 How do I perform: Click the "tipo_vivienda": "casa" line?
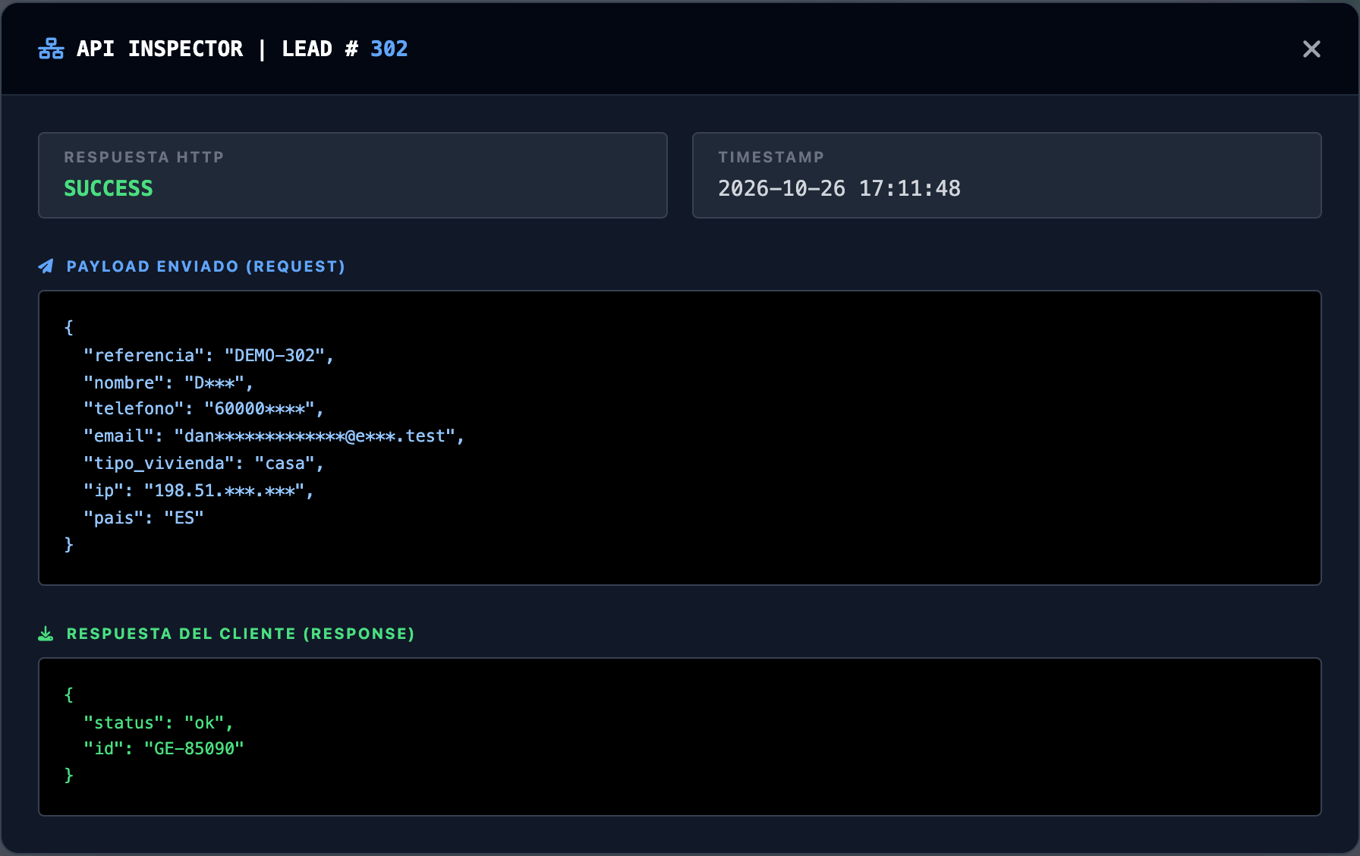point(204,464)
